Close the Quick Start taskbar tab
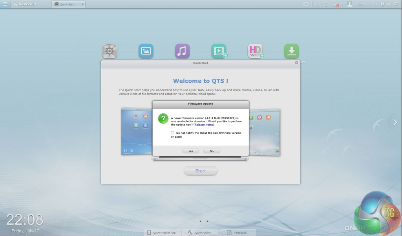 click(x=82, y=4)
